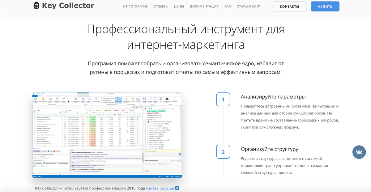Open the floating VK social icon
The width and height of the screenshot is (371, 192).
tap(359, 152)
